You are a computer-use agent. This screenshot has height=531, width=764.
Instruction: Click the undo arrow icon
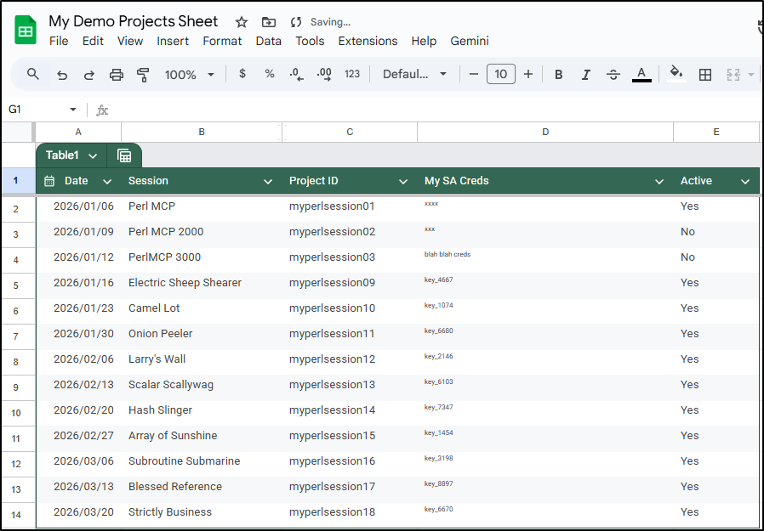tap(62, 75)
